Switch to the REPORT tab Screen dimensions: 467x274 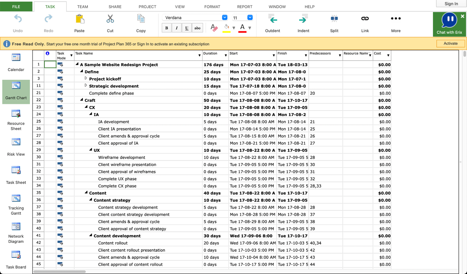click(x=245, y=7)
